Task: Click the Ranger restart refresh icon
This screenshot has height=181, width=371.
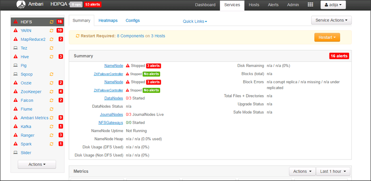Action: pyautogui.click(x=51, y=135)
